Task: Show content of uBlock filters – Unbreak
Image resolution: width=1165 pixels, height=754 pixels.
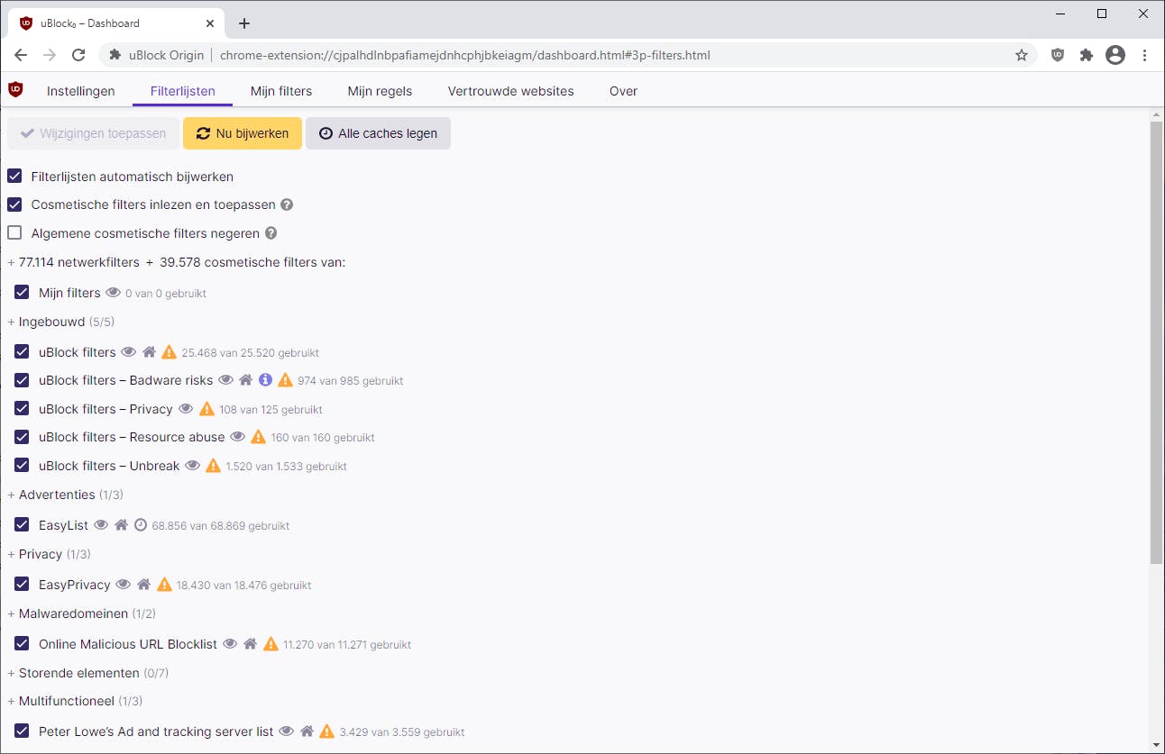Action: (192, 466)
